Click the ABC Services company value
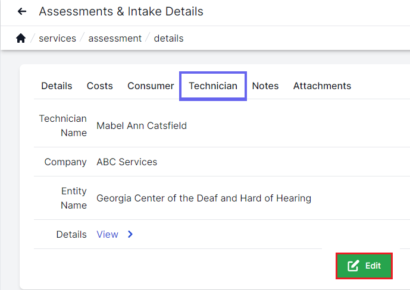The image size is (410, 290). click(x=127, y=162)
